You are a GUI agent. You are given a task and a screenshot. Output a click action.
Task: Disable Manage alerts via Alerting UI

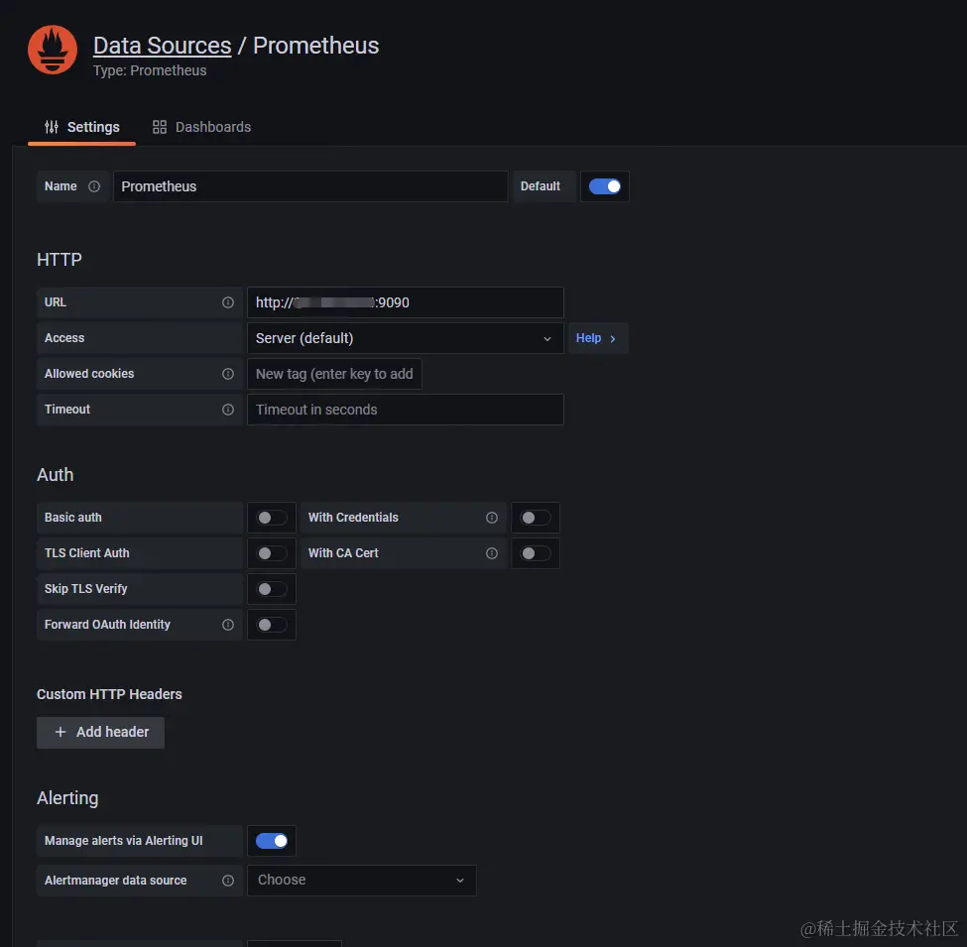tap(272, 841)
